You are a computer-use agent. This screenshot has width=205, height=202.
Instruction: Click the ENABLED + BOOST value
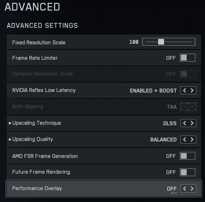153,91
